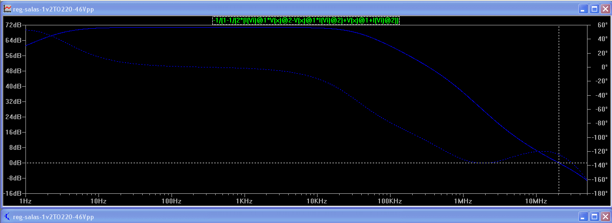Click the waveform icon in the plot window title bar
The width and height of the screenshot is (612, 223).
coord(7,9)
